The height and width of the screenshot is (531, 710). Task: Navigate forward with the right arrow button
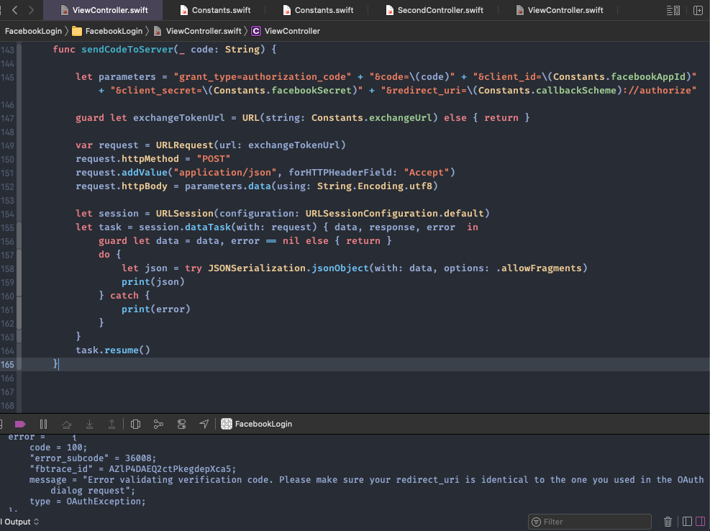coord(32,10)
